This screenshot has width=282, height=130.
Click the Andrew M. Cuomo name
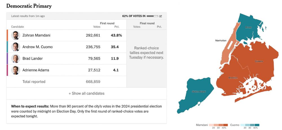(x=38, y=47)
